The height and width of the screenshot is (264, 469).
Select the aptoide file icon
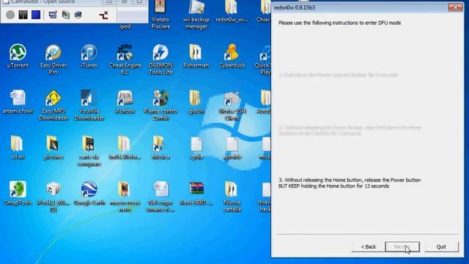click(x=232, y=147)
